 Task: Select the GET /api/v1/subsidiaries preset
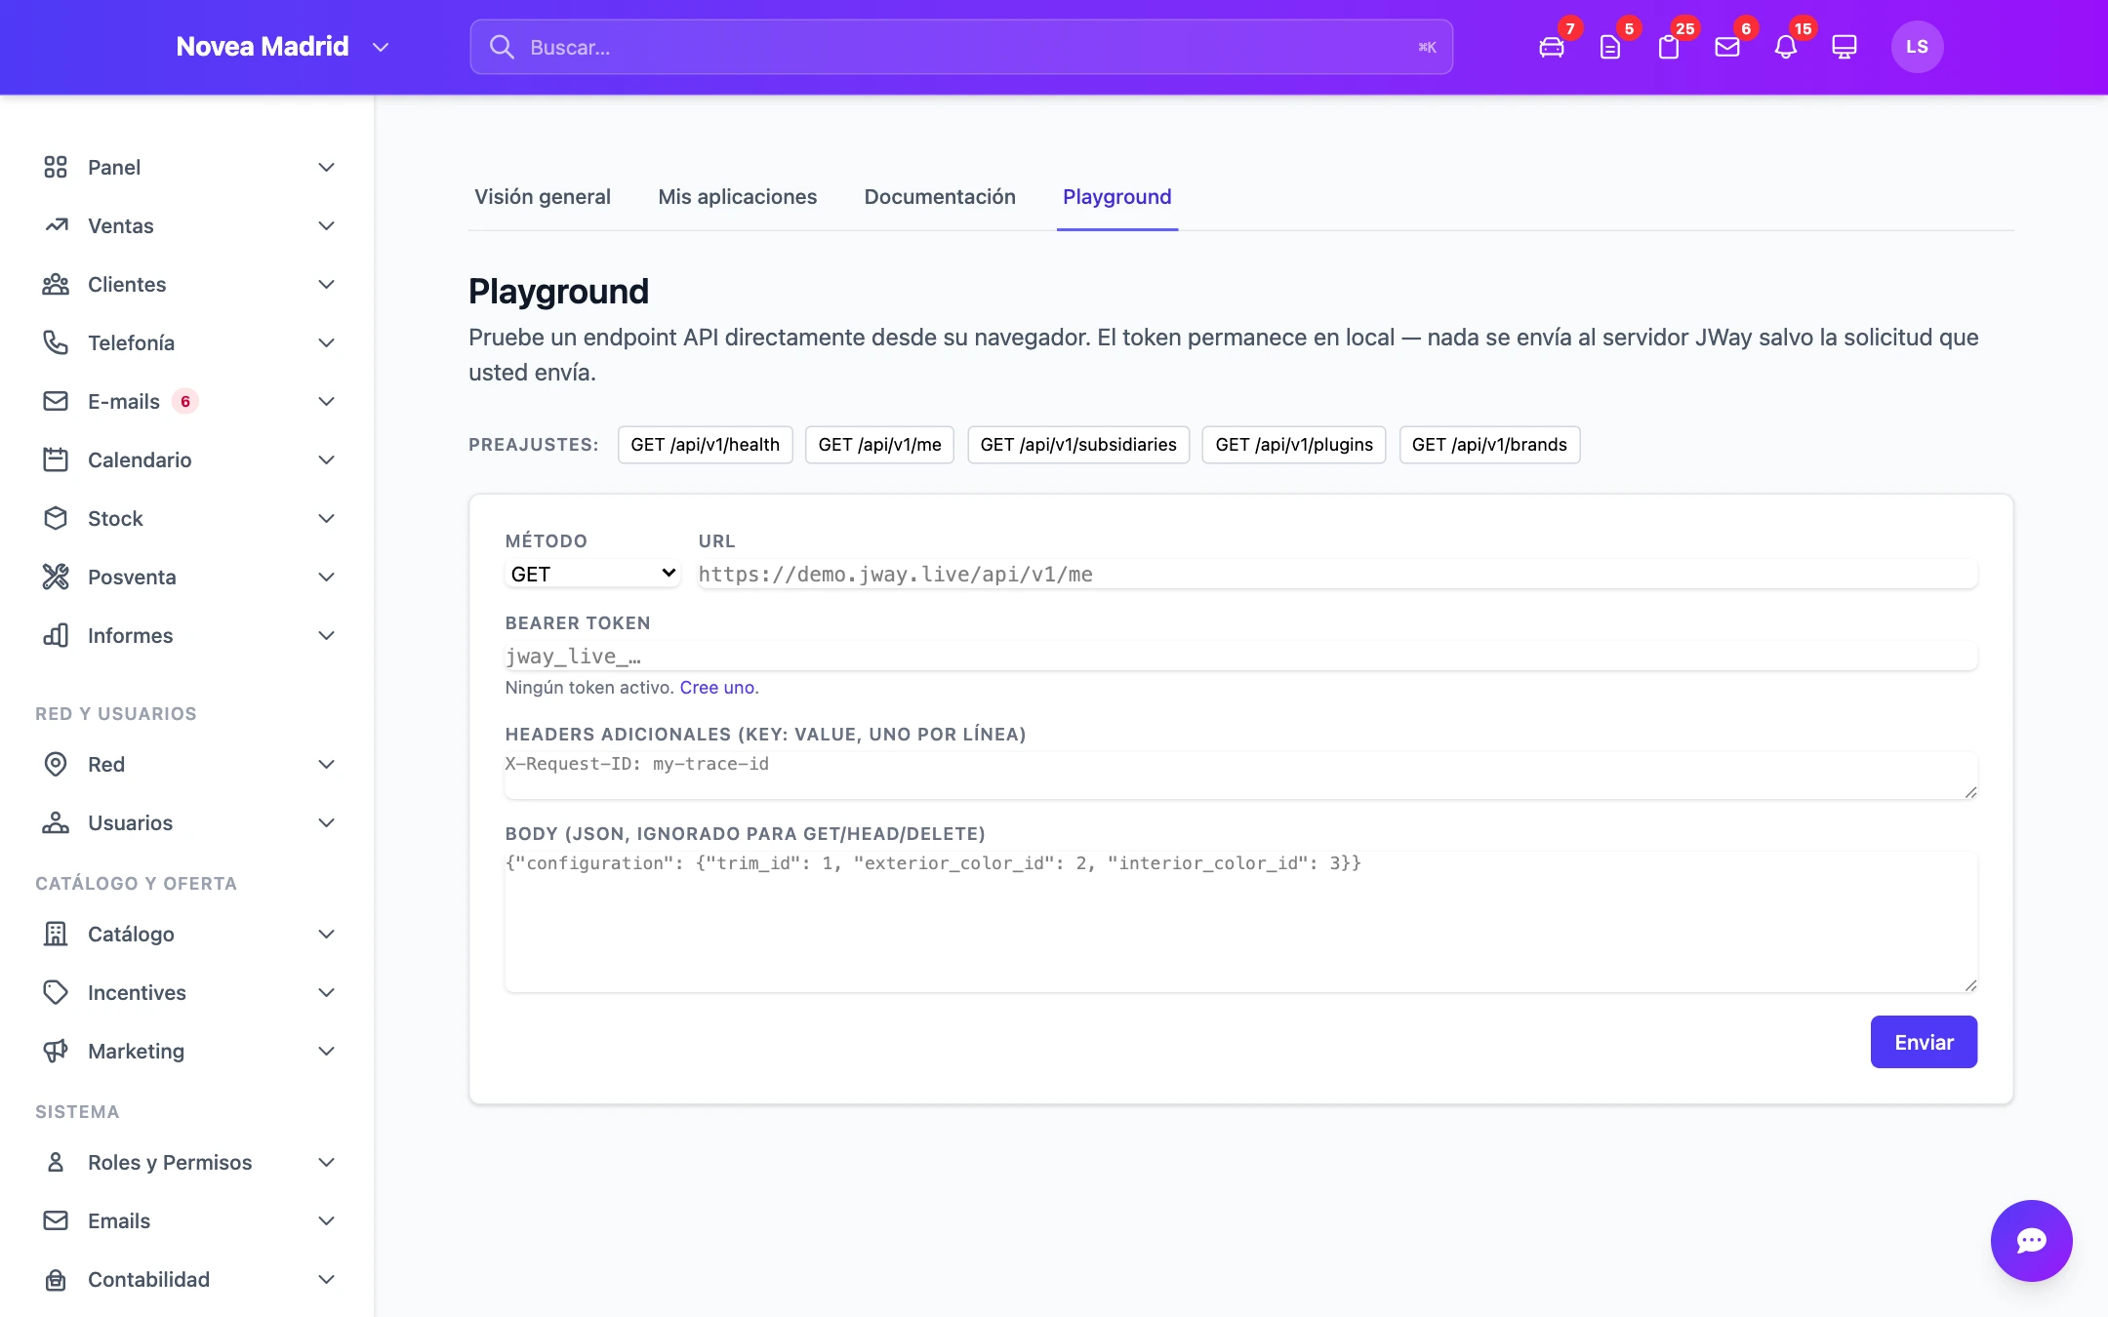tap(1077, 444)
